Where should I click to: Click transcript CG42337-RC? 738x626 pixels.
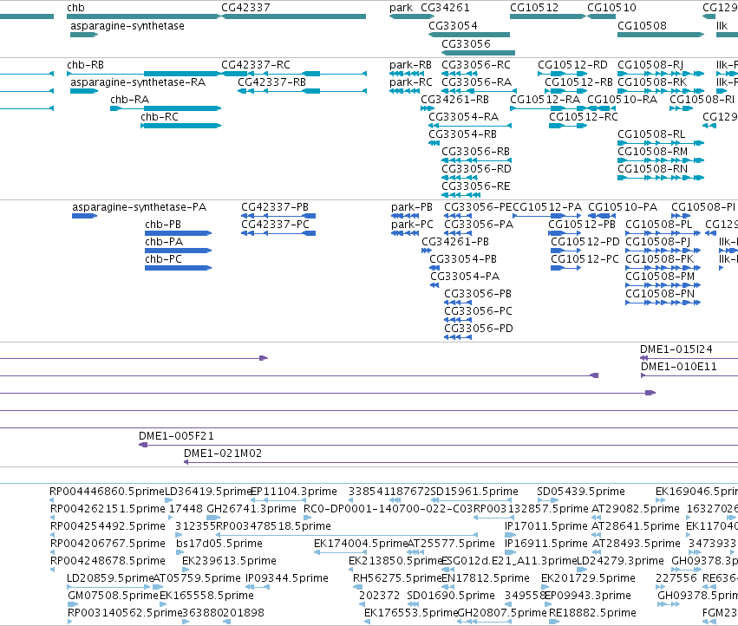(x=294, y=74)
